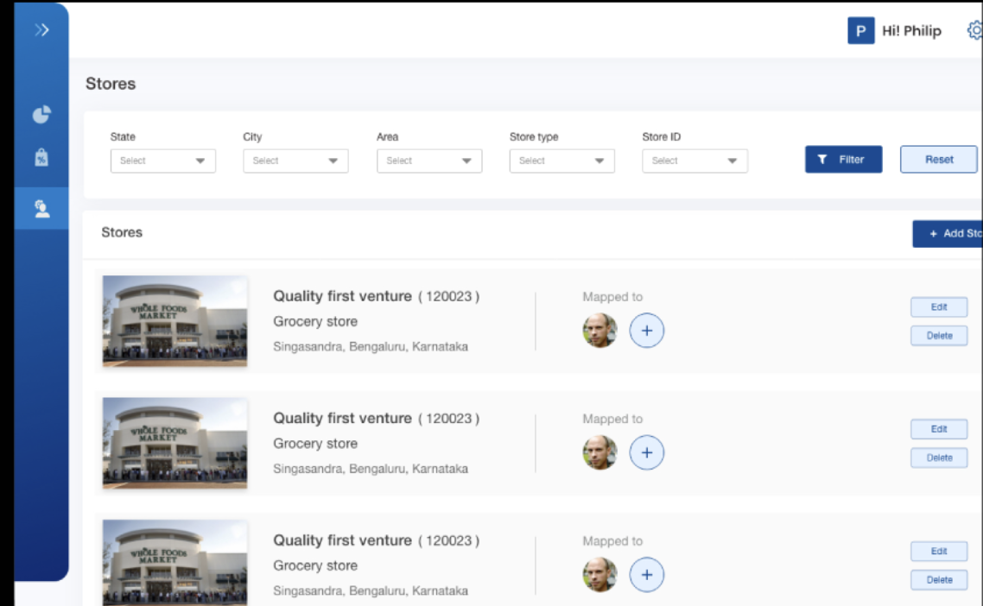Open the discount bag offers icon
Image resolution: width=983 pixels, height=606 pixels.
click(41, 157)
